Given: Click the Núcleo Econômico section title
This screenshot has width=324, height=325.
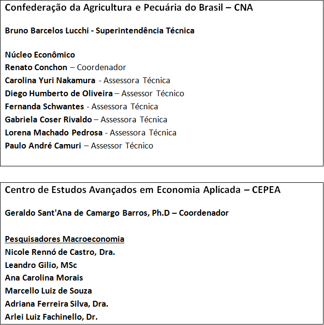Looking at the screenshot, I should coord(40,55).
